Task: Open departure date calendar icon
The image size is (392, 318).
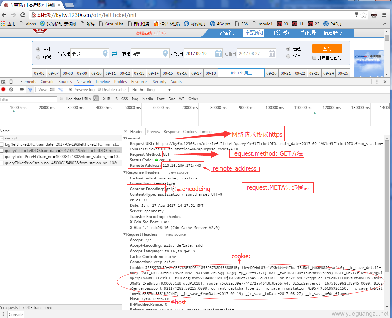Action: pyautogui.click(x=219, y=53)
